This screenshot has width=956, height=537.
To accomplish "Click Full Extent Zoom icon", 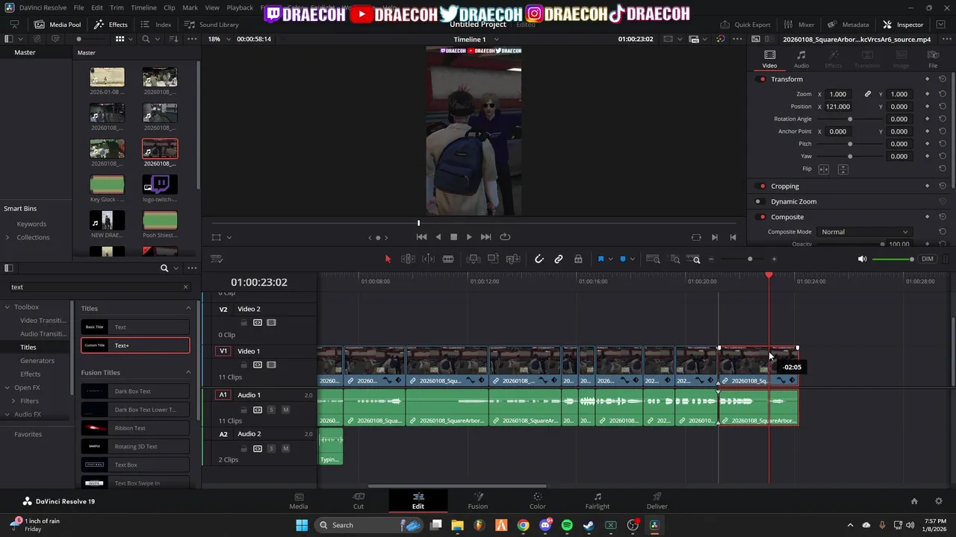I will pos(654,259).
